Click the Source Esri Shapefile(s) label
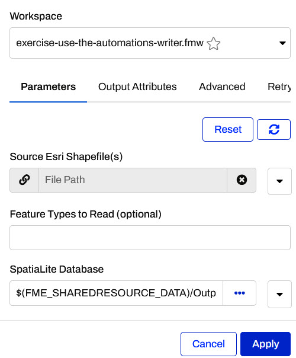The width and height of the screenshot is (296, 358). pyautogui.click(x=66, y=156)
